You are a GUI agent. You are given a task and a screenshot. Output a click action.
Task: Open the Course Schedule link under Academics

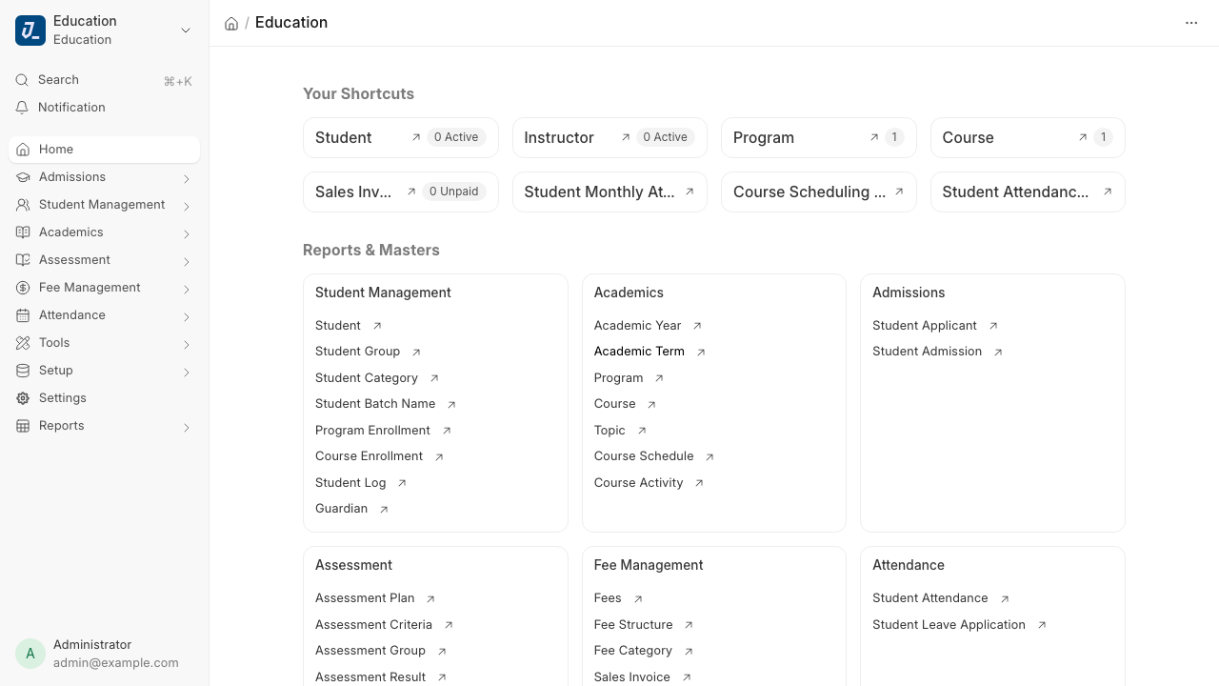pos(644,456)
